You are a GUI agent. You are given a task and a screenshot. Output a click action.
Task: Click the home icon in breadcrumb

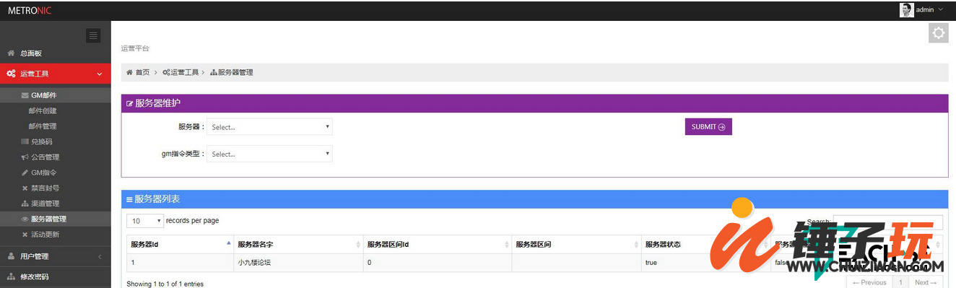(129, 72)
